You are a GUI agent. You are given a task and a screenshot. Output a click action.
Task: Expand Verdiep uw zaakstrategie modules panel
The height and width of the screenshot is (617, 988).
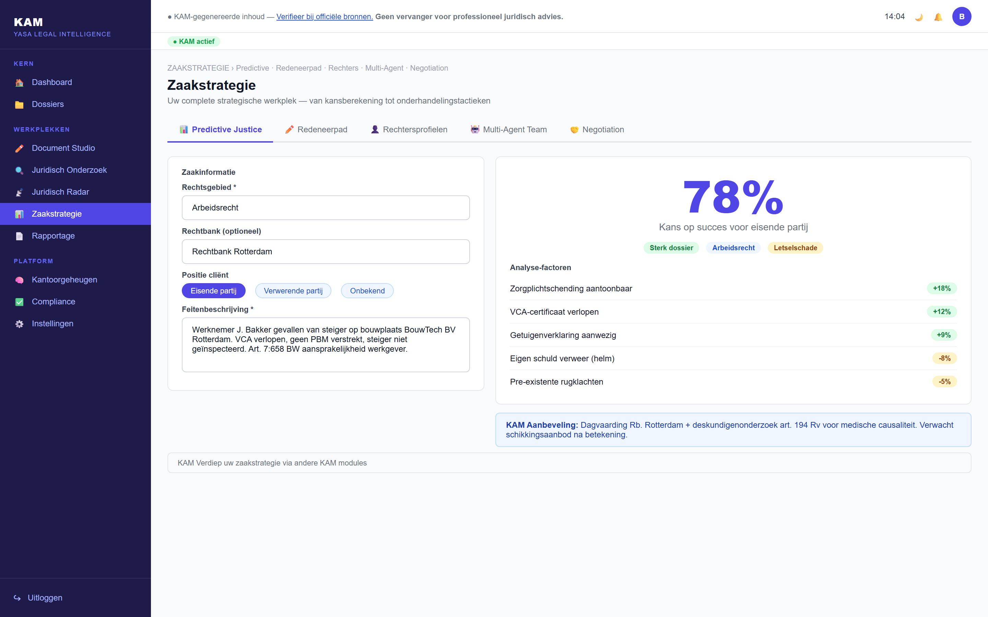pos(569,463)
